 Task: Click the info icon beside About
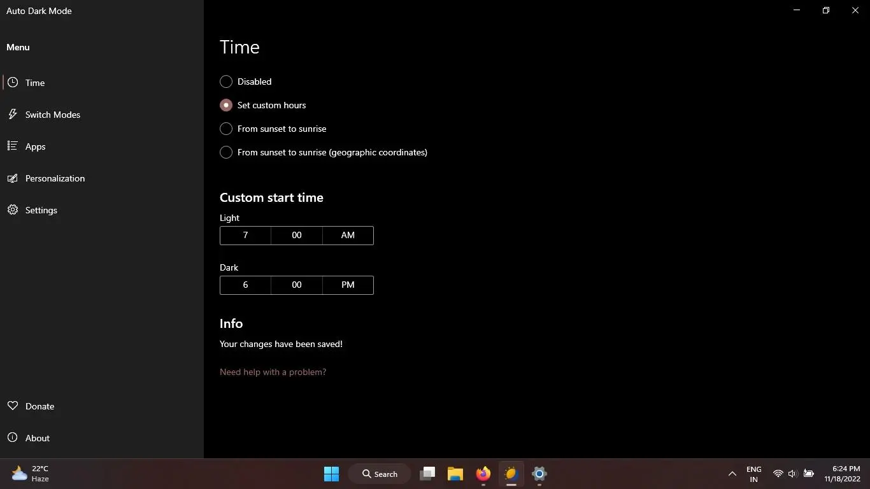coord(13,438)
